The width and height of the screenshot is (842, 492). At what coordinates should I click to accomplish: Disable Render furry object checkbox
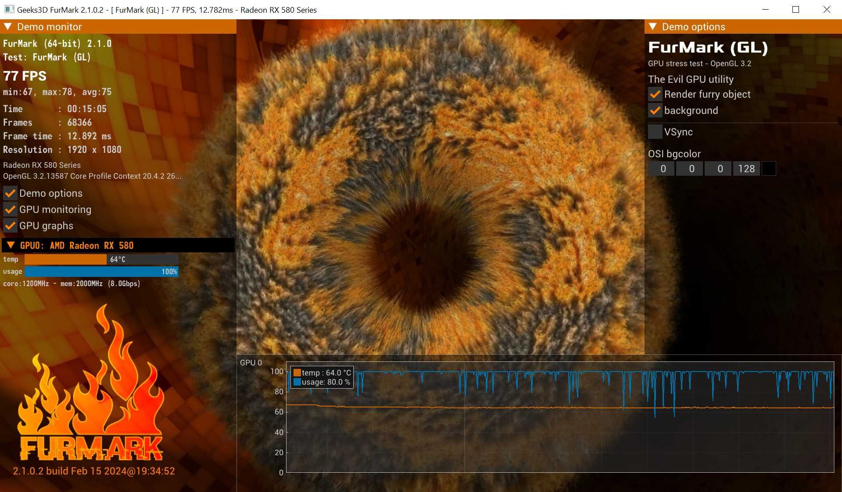[x=655, y=94]
